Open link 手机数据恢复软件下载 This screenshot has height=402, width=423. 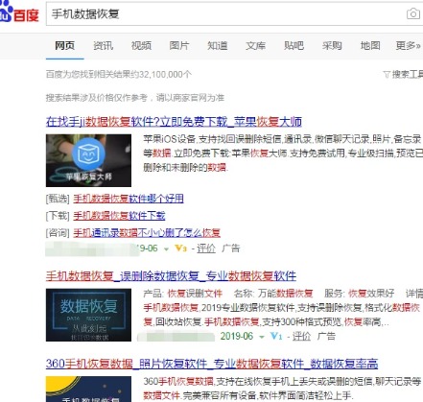pos(119,216)
